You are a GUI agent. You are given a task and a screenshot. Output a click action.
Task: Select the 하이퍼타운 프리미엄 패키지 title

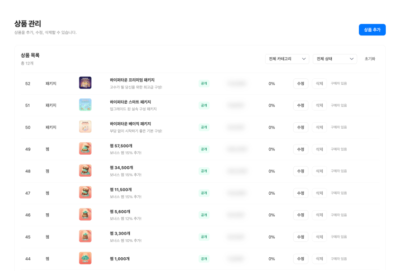coord(132,80)
